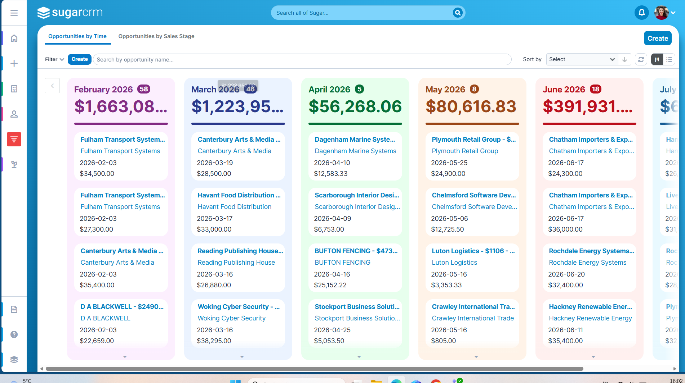
Task: Open Accounts building icon in sidebar
Action: 14,89
